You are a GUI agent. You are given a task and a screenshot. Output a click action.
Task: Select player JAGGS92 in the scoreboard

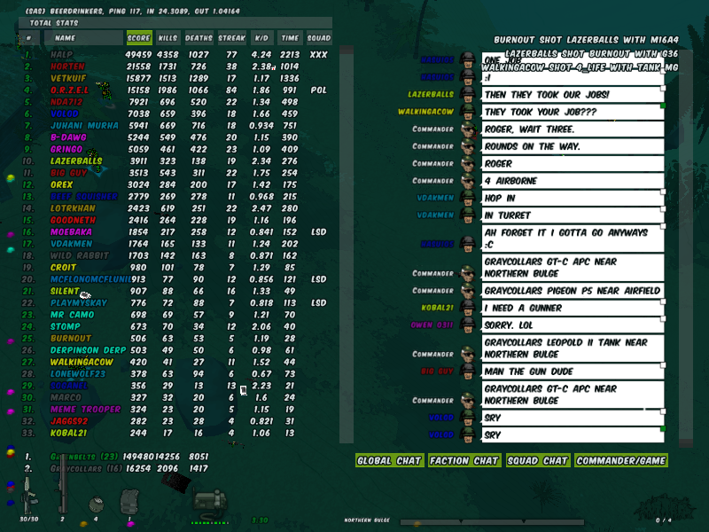pos(69,420)
